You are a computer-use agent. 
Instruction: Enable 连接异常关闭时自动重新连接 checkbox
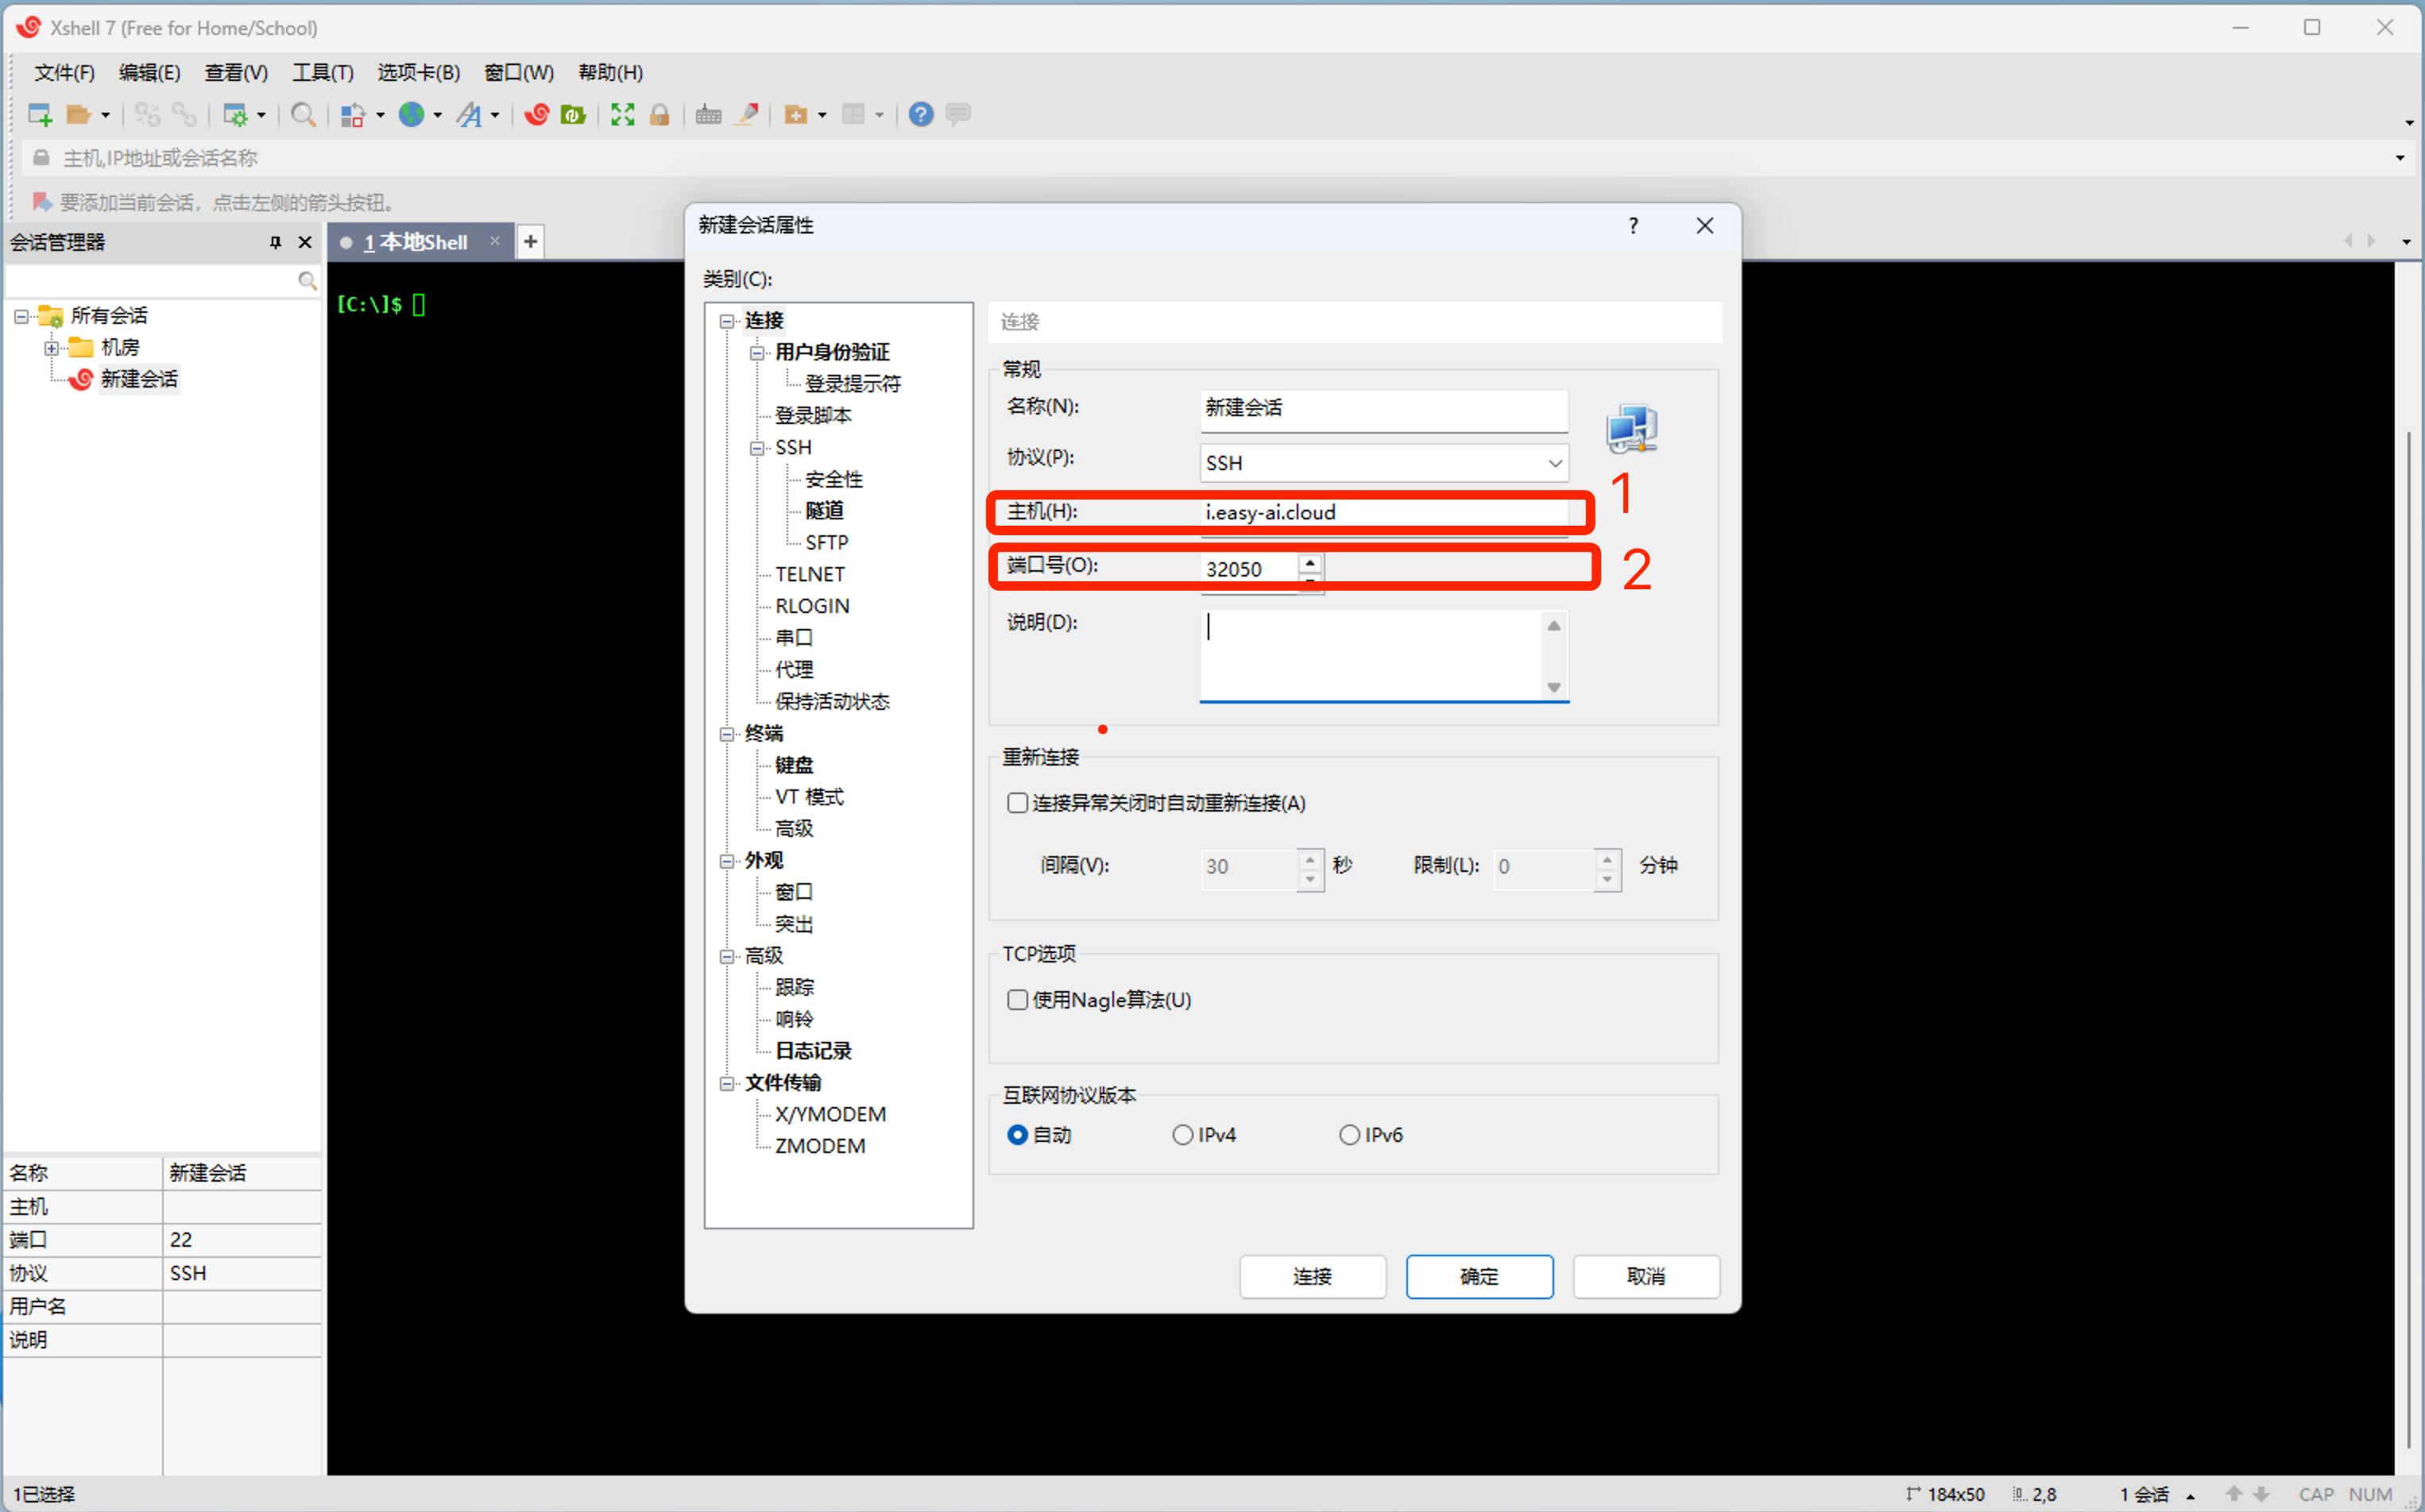1017,803
